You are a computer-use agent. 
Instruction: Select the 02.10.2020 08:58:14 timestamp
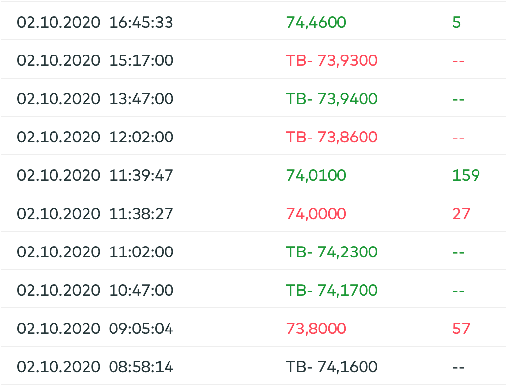pyautogui.click(x=95, y=367)
